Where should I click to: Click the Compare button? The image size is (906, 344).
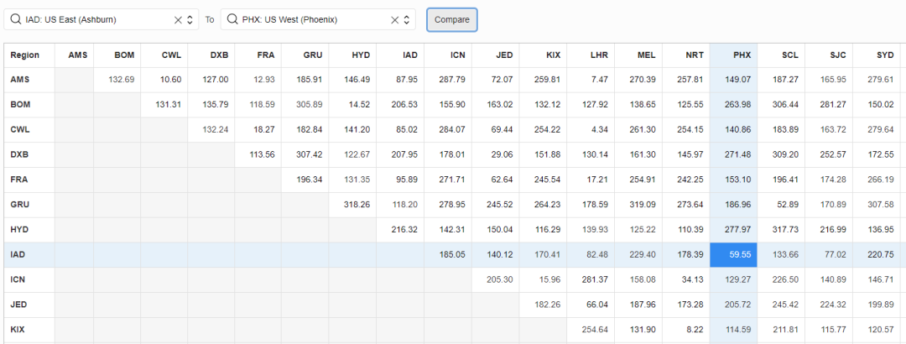coord(451,19)
